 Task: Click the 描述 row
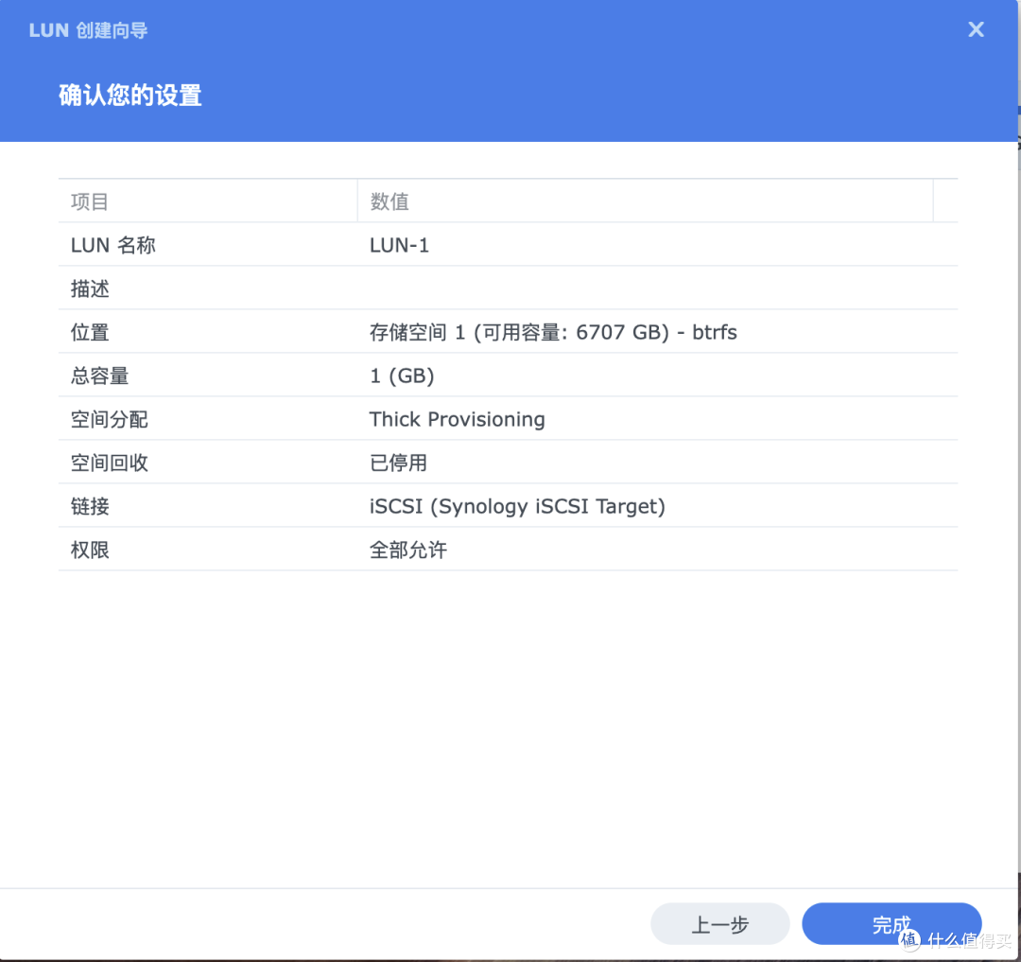tap(90, 289)
